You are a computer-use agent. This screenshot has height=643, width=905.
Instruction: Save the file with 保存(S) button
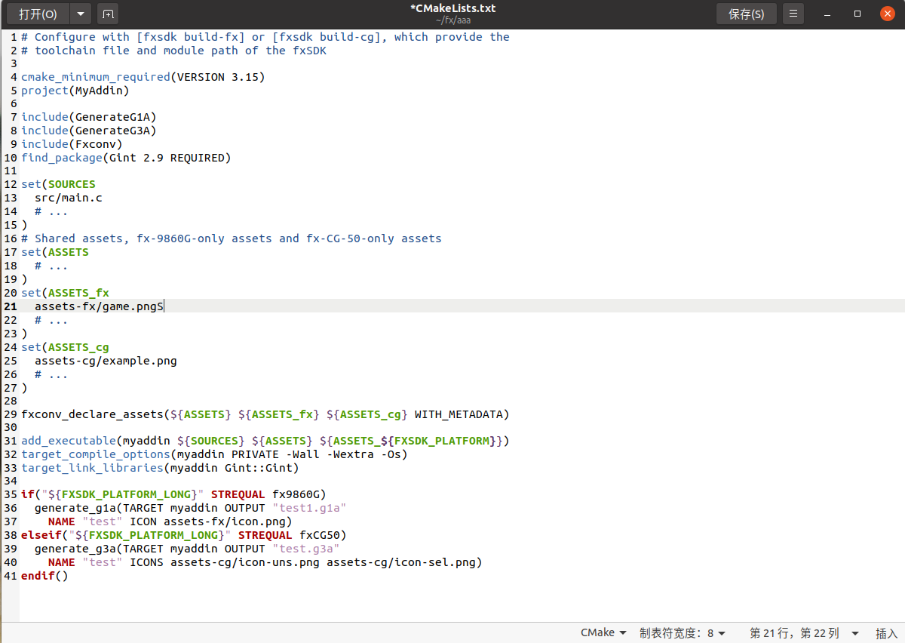[x=746, y=14]
